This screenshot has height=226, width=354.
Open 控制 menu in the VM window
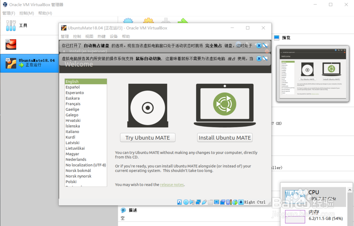77,36
